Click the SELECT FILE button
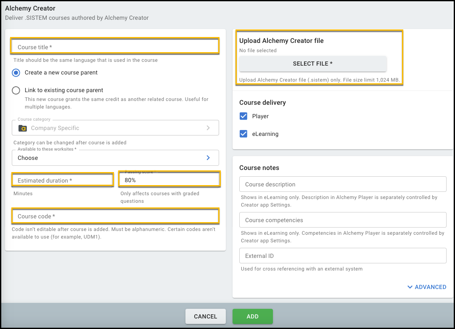455x329 pixels. pos(312,64)
